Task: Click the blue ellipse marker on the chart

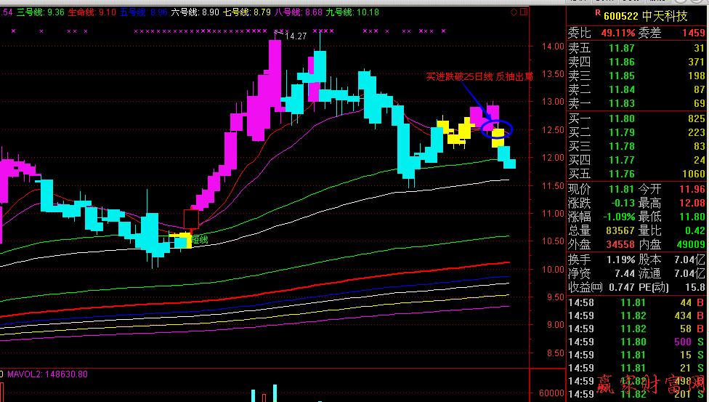Action: pyautogui.click(x=496, y=129)
